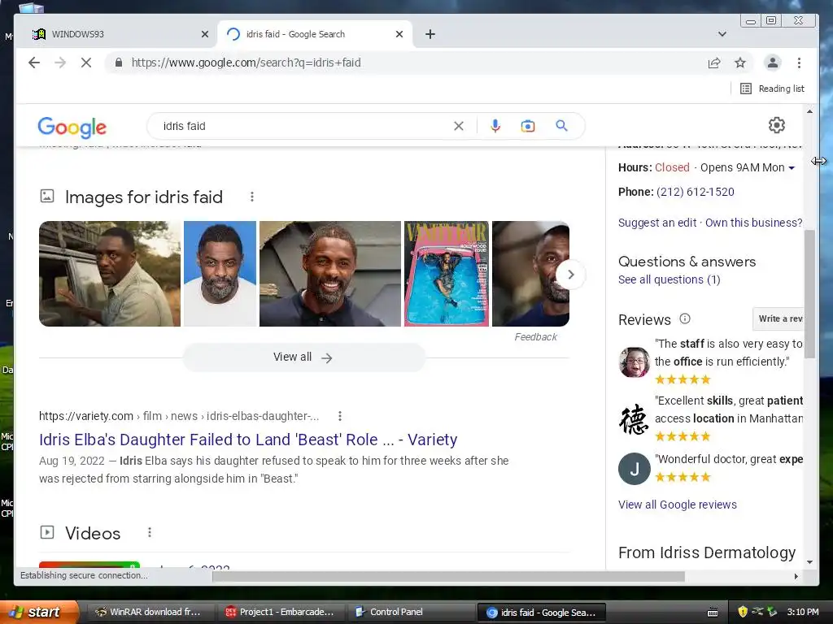The height and width of the screenshot is (624, 833).
Task: Open the portrait with blue background
Action: [x=220, y=273]
